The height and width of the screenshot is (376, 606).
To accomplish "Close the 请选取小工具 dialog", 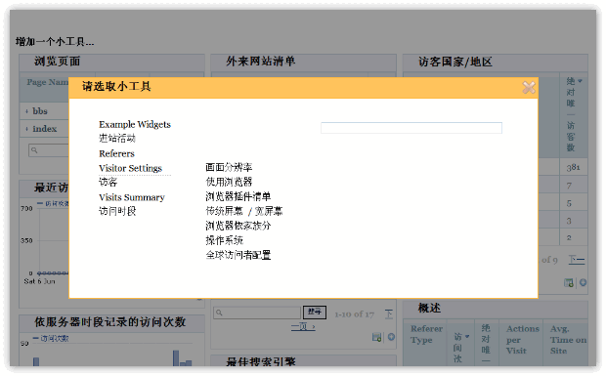I will (x=529, y=88).
